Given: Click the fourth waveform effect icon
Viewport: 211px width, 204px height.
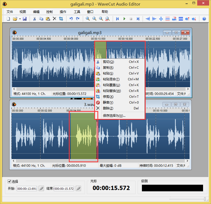Looking at the screenshot, I should [x=168, y=19].
